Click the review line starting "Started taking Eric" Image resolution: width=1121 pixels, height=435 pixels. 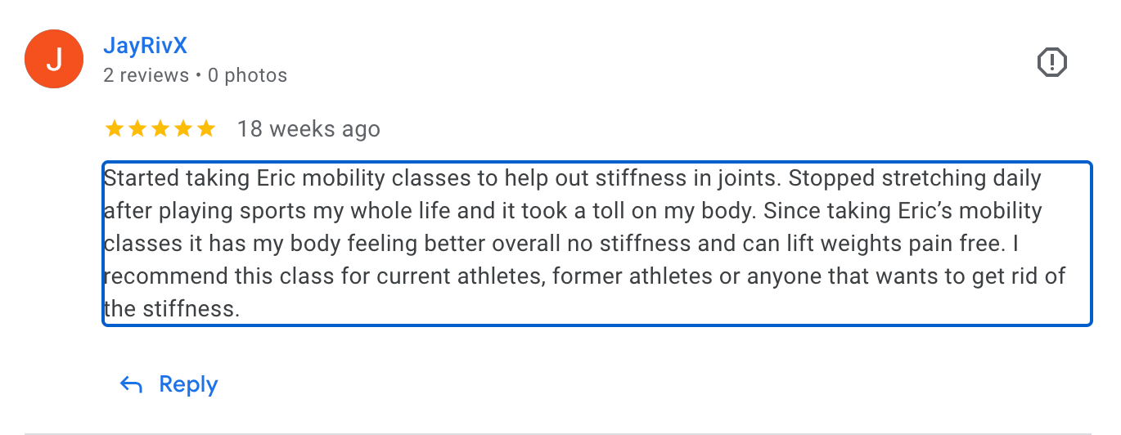tap(571, 178)
